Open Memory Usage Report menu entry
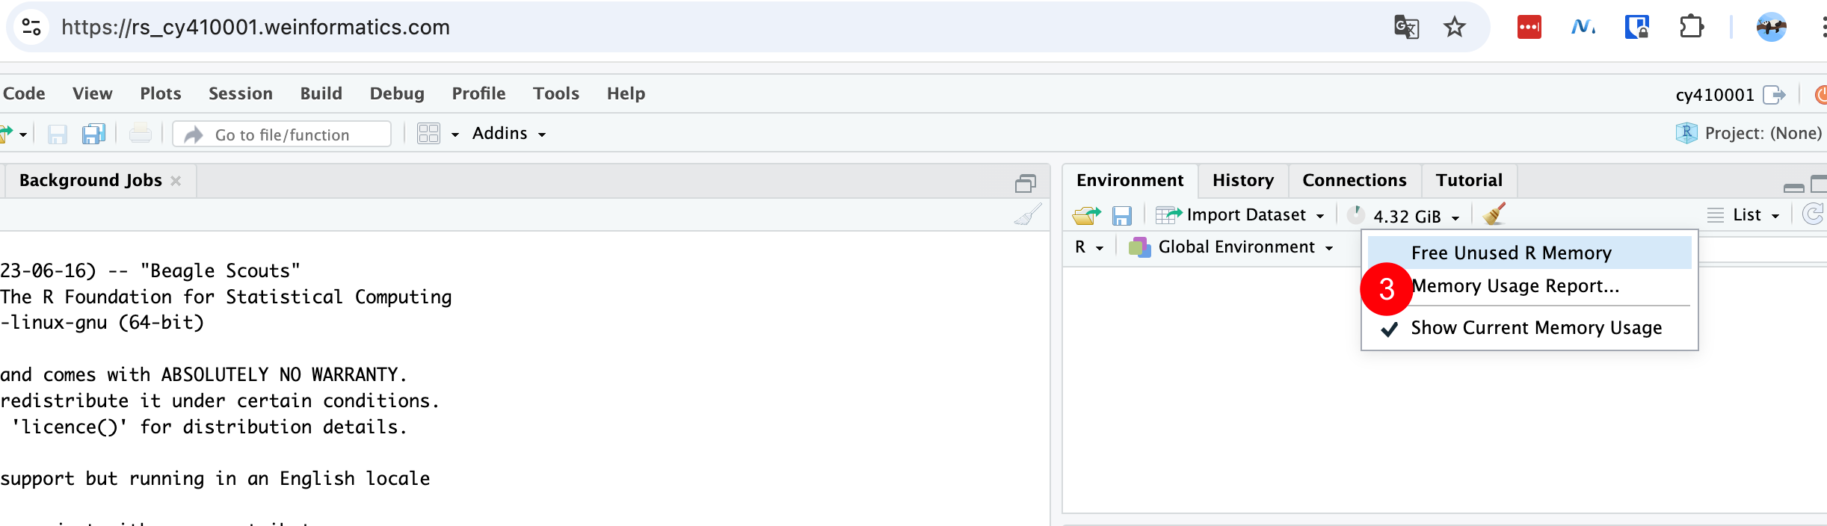 (x=1515, y=286)
